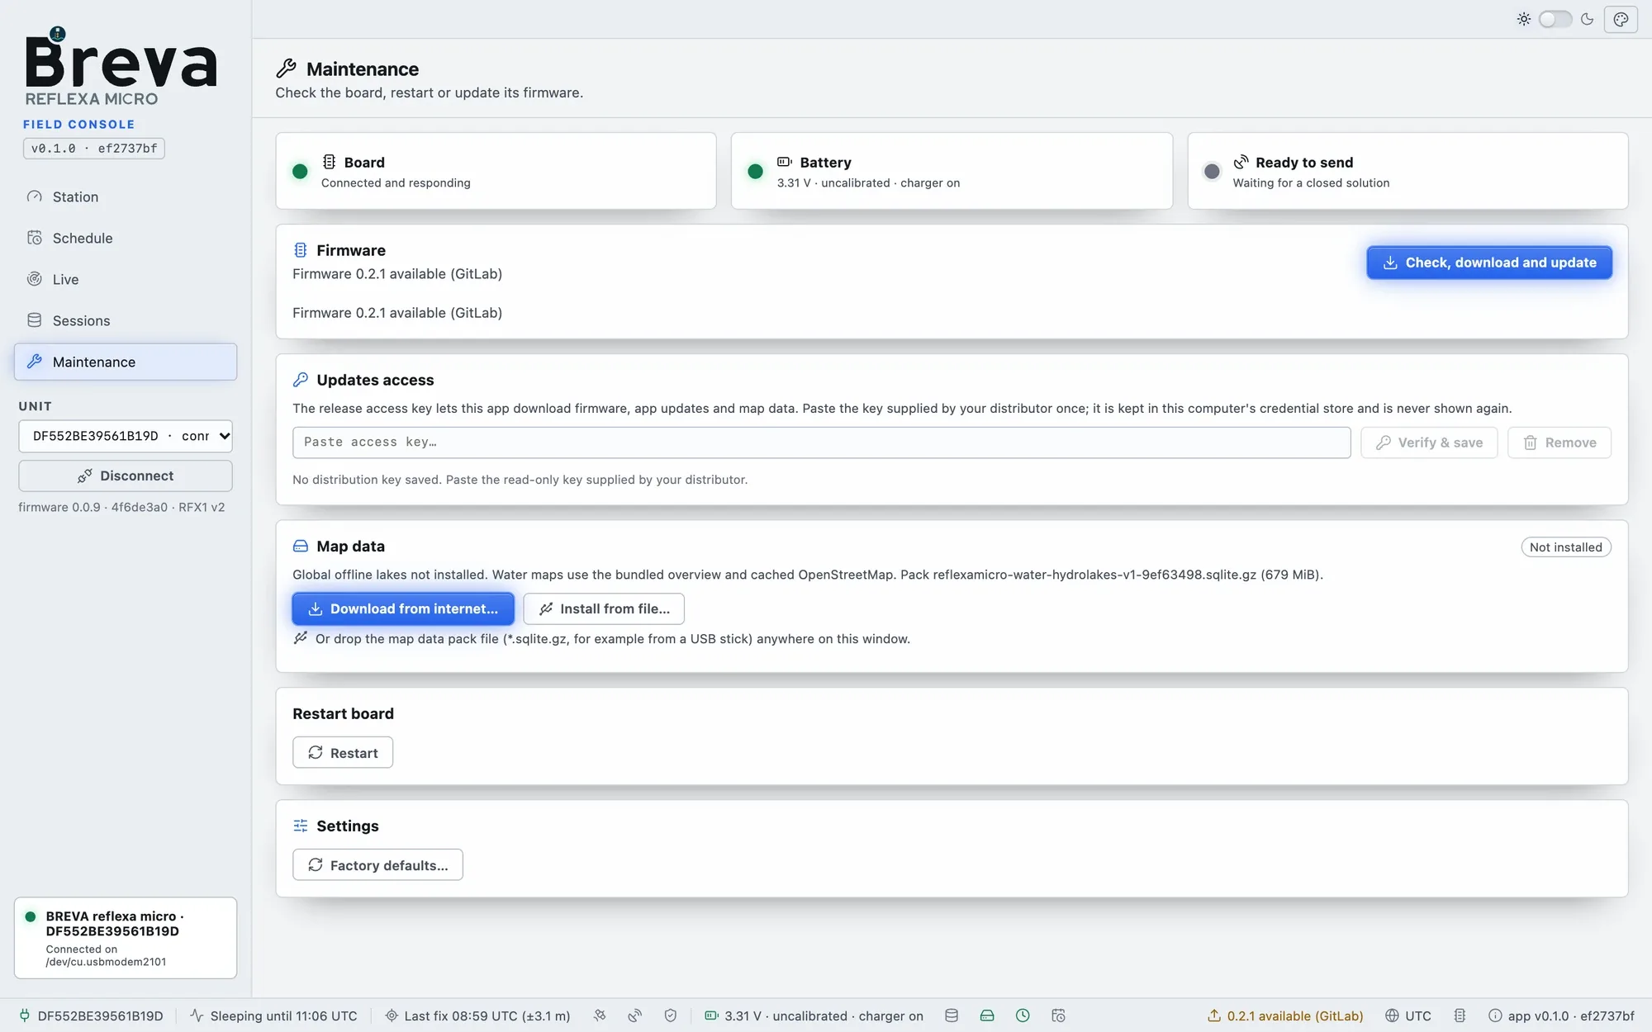Select Maintenance in the sidebar
Screen dimensions: 1652x1032
[x=126, y=362]
